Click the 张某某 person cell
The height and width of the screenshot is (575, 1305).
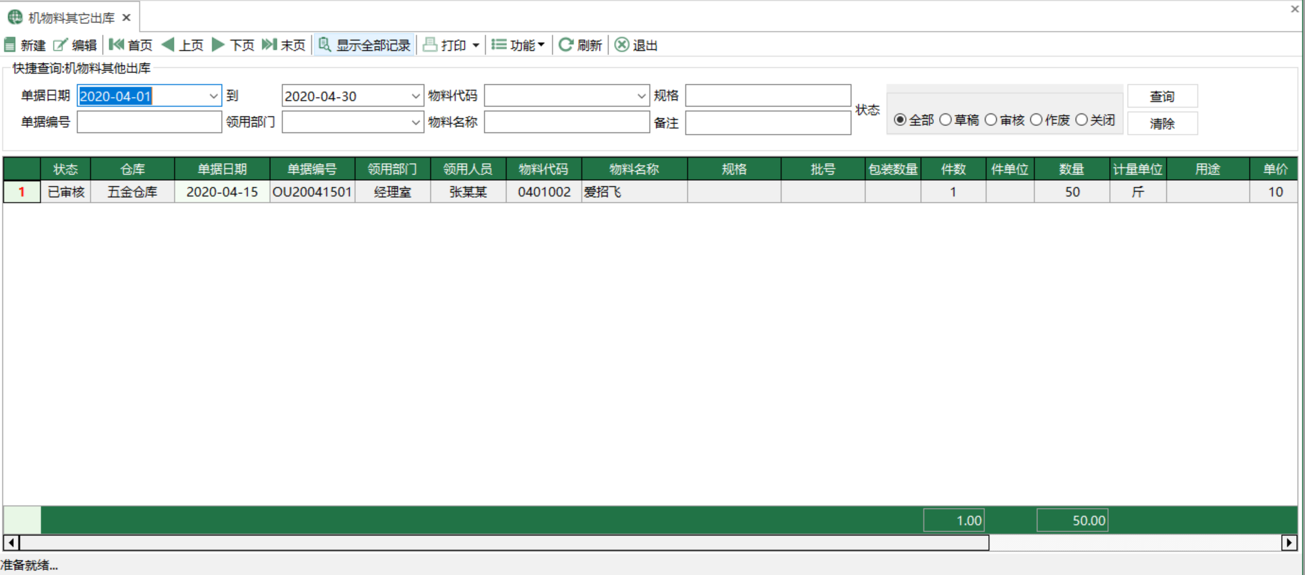468,192
